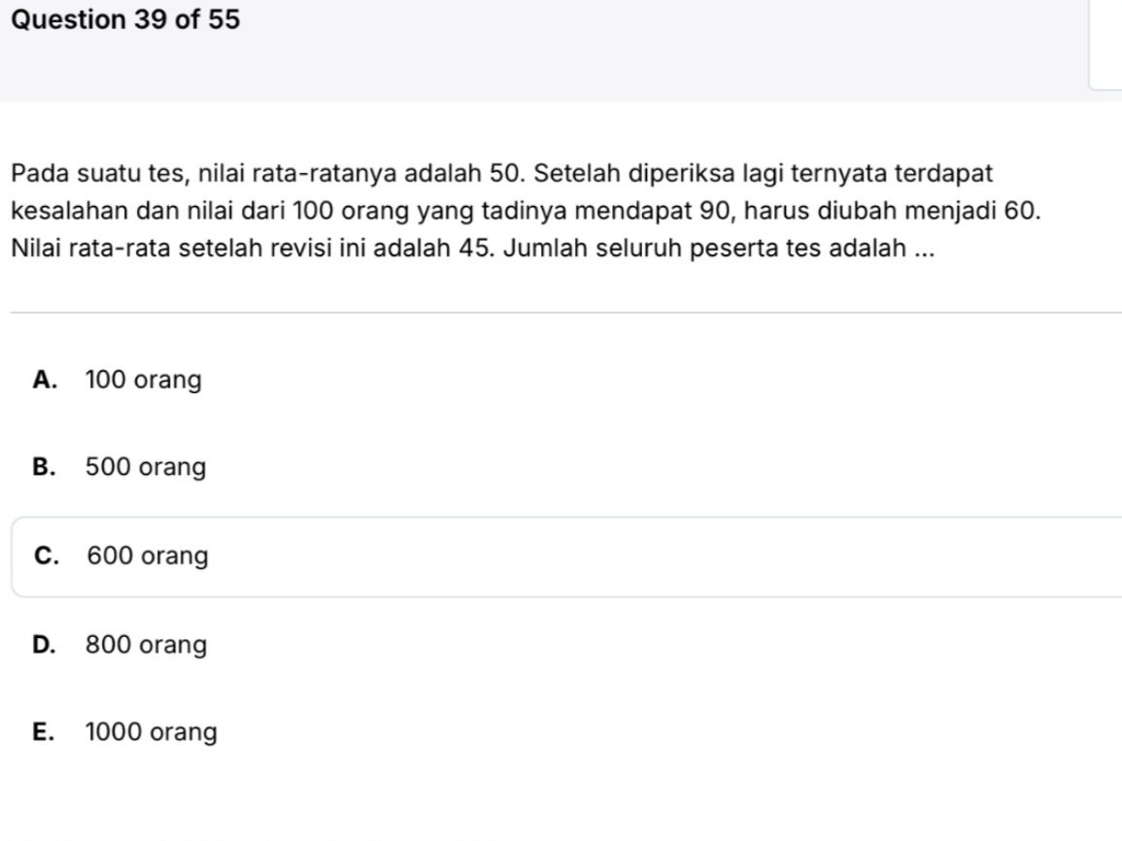The image size is (1122, 841).
Task: Click the highlighted 600 orang answer card
Action: point(389,555)
